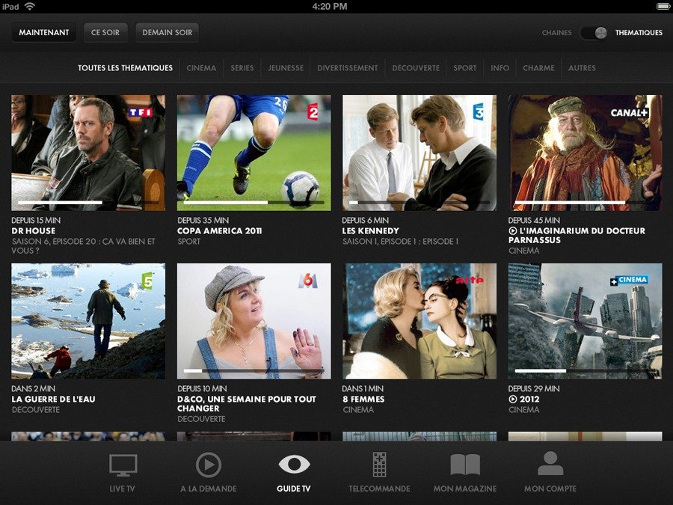Open the Divertissement category
Viewport: 673px width, 505px height.
(347, 68)
